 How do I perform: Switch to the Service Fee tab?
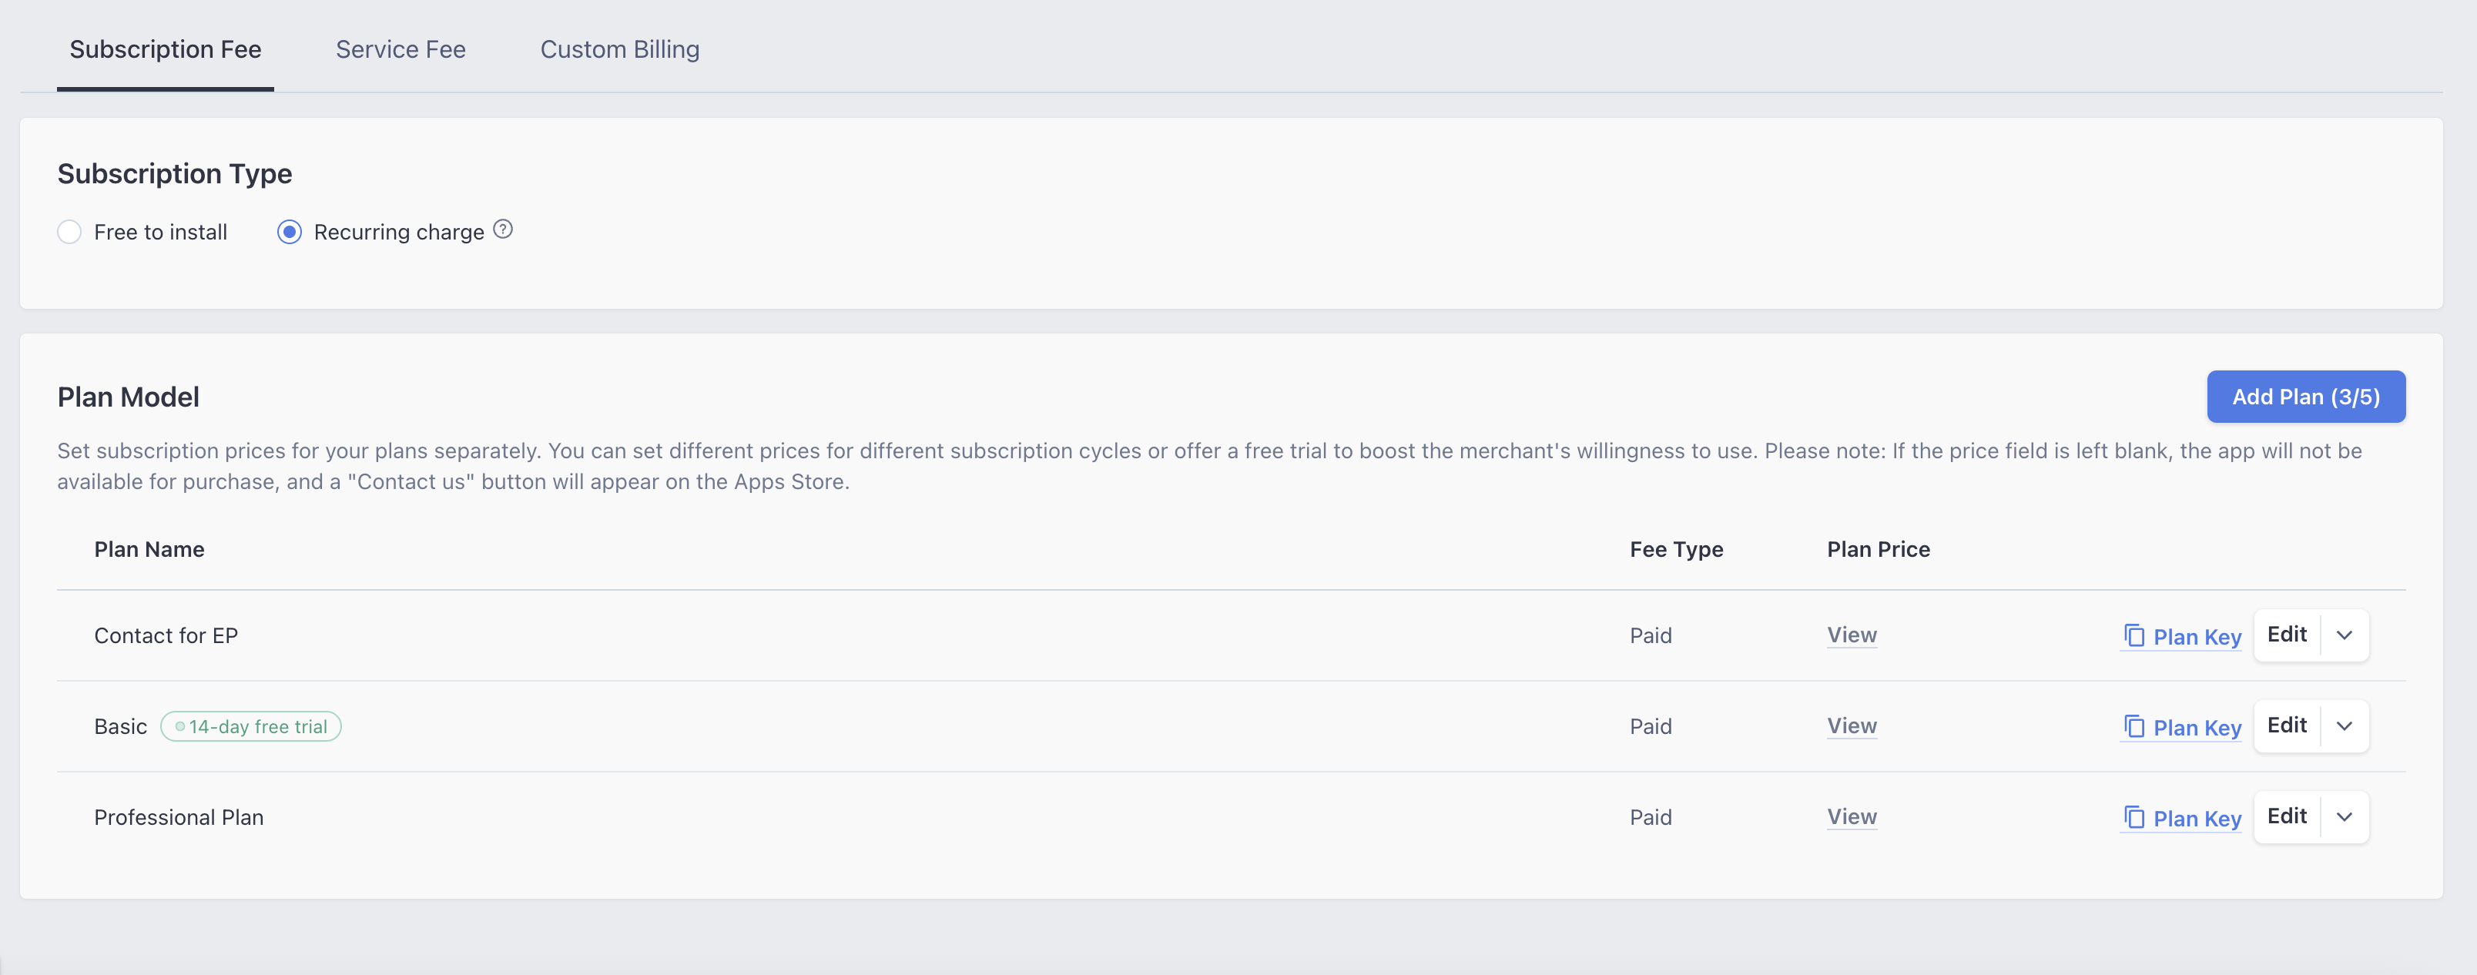400,49
